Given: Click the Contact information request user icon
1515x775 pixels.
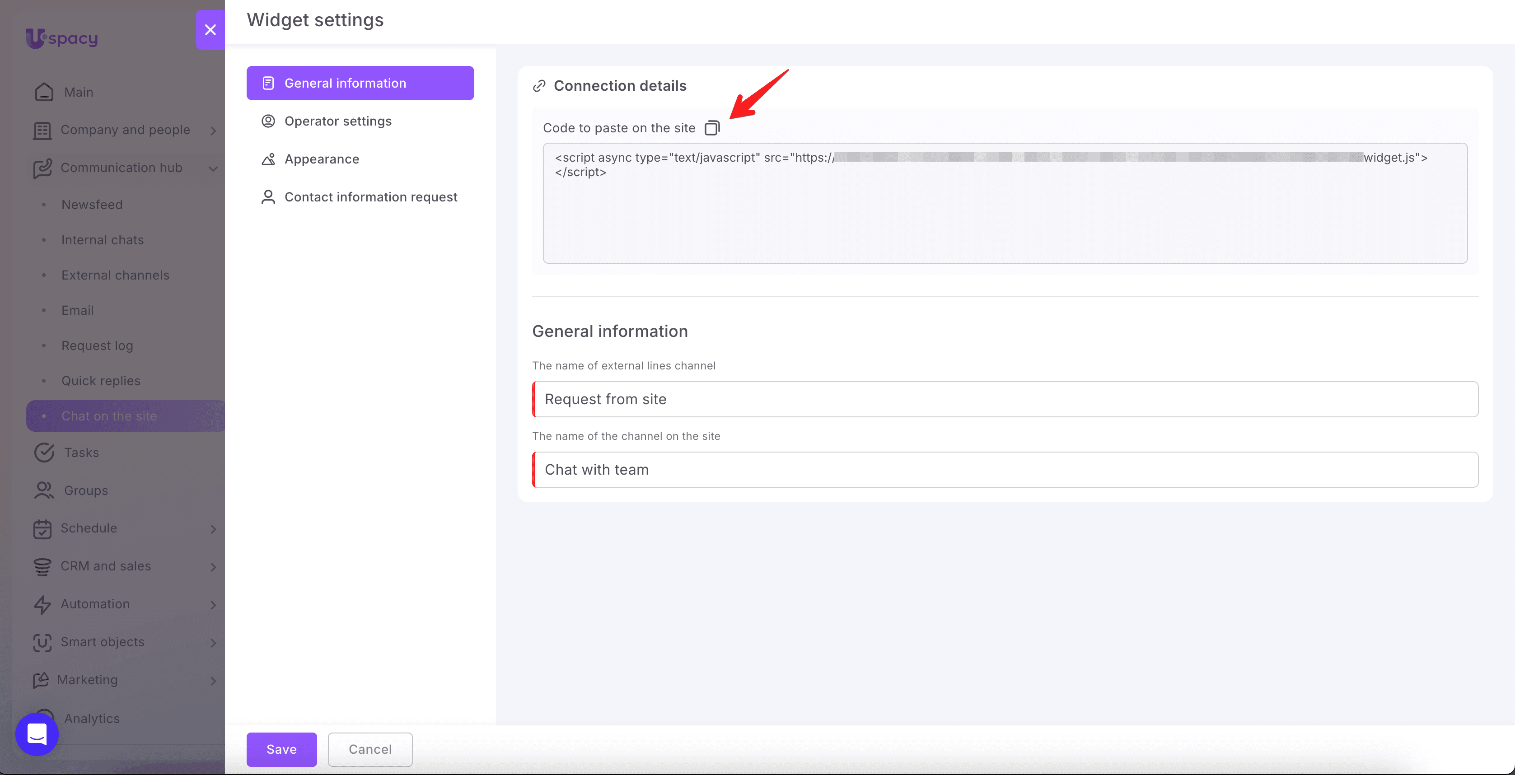Looking at the screenshot, I should point(268,197).
